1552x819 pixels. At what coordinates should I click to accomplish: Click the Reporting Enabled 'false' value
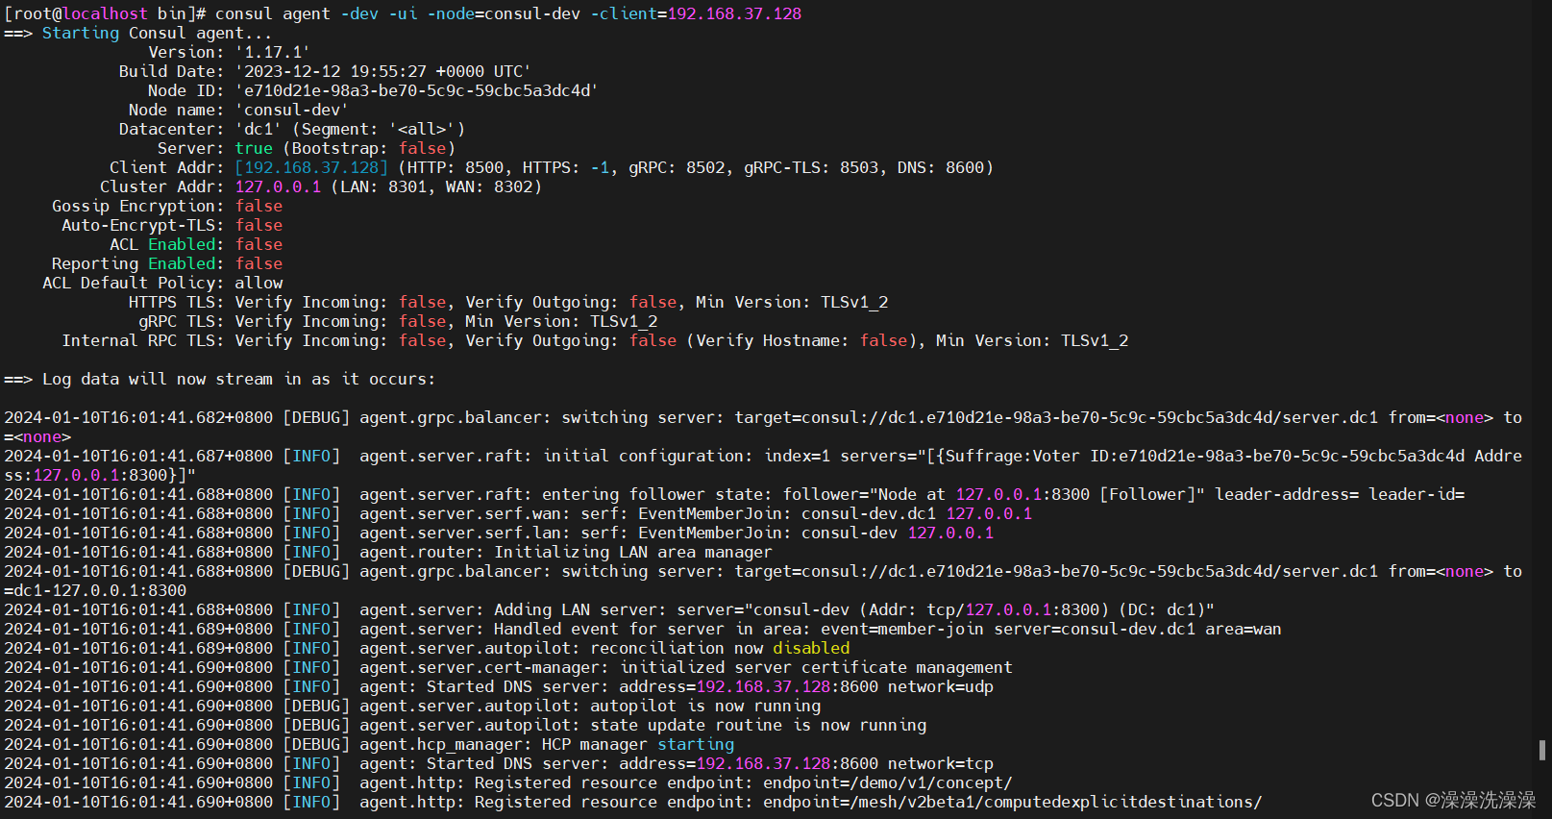click(259, 263)
